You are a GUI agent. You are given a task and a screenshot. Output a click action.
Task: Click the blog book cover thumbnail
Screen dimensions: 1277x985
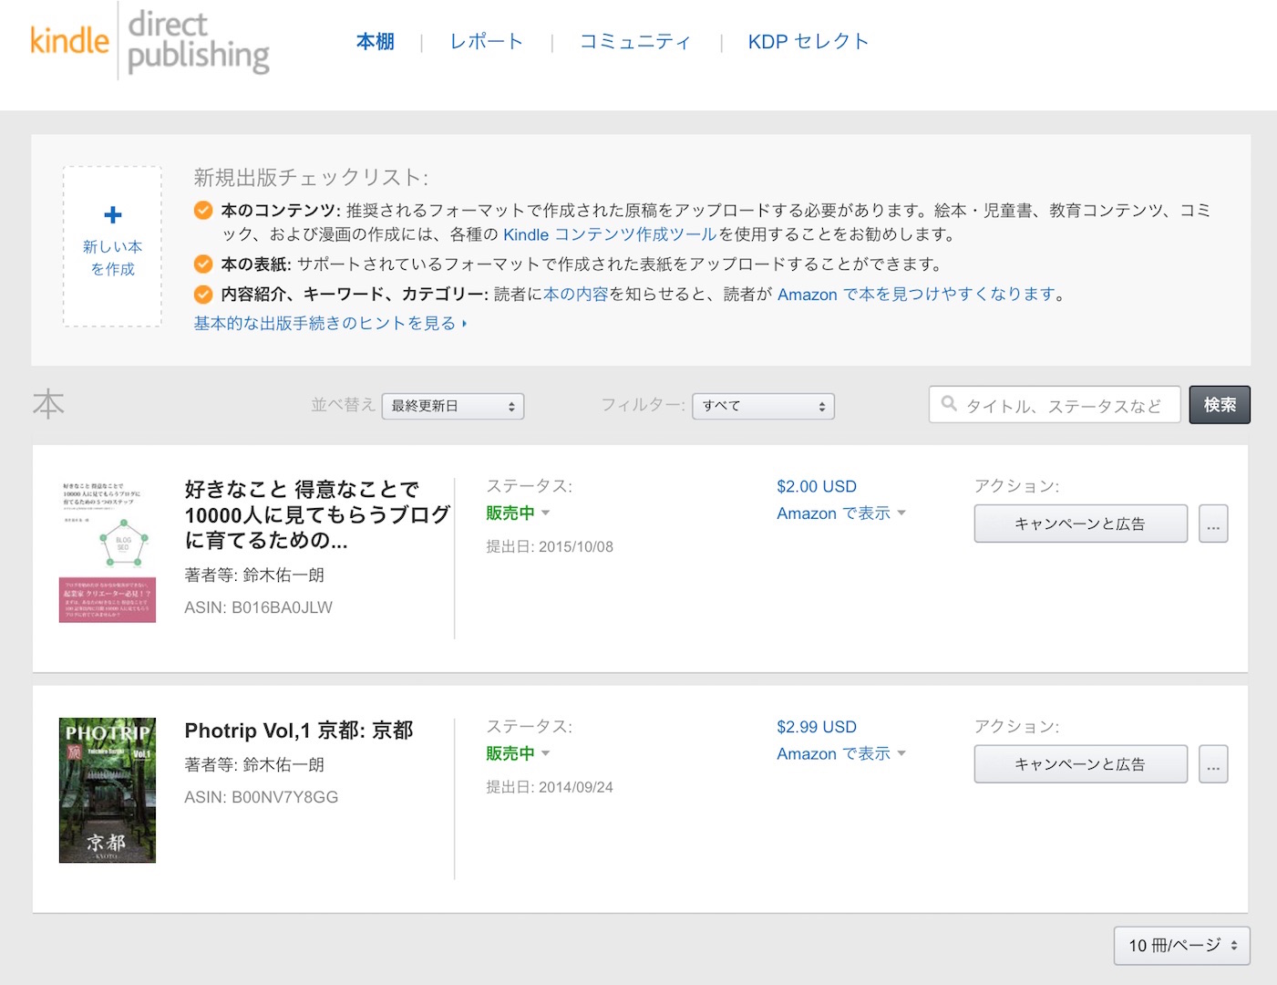(108, 551)
